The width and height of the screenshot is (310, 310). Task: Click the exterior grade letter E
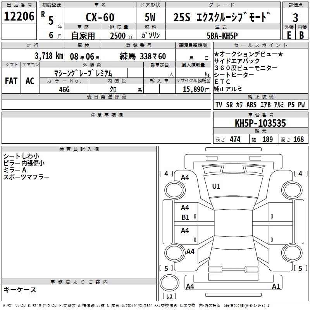[289, 34]
